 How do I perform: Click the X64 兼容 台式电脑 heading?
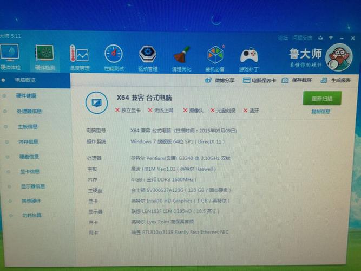[x=144, y=98]
